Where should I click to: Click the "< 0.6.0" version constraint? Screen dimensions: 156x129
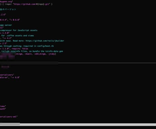pyautogui.click(x=15, y=20)
